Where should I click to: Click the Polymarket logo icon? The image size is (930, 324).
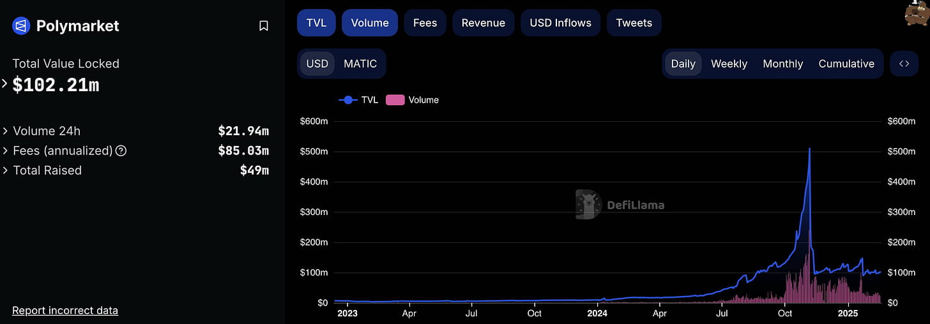pos(21,26)
